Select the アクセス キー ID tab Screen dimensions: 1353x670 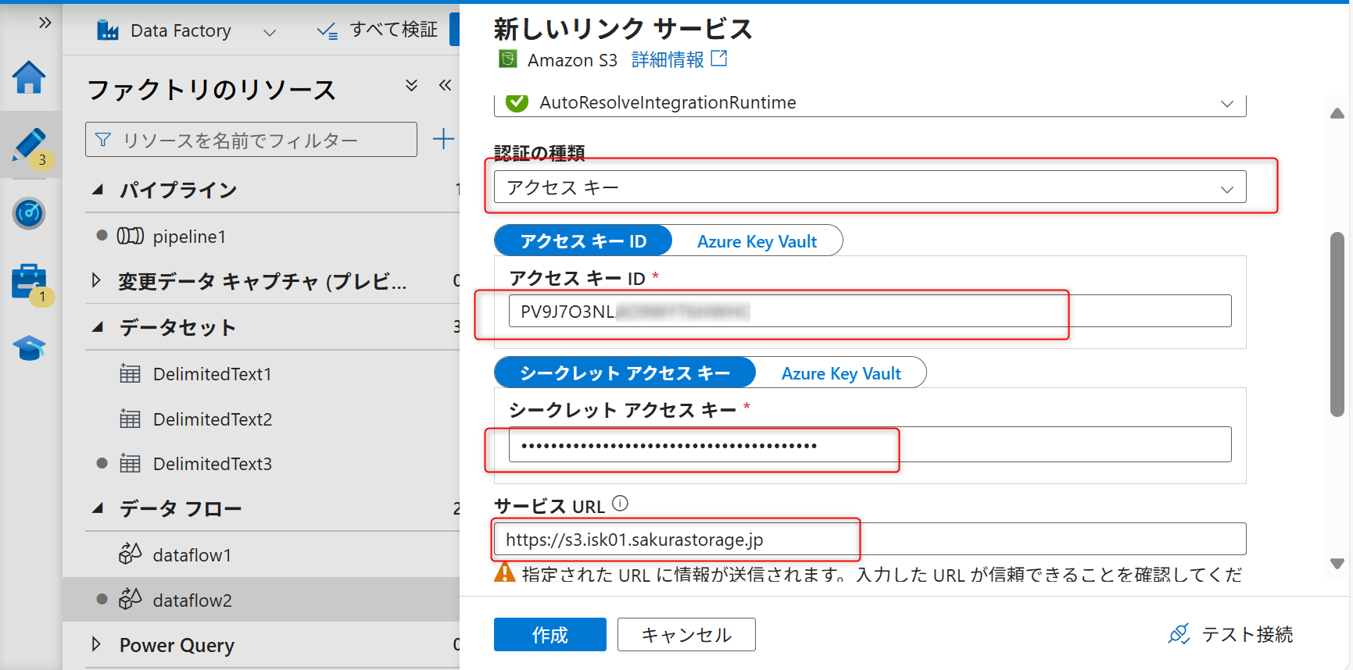pos(583,241)
